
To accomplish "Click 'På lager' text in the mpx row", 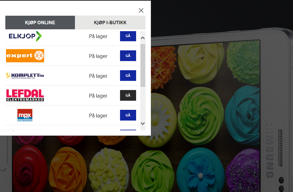I will click(98, 116).
